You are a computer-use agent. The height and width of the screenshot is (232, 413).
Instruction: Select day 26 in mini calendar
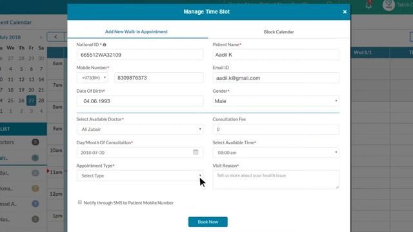point(21,101)
